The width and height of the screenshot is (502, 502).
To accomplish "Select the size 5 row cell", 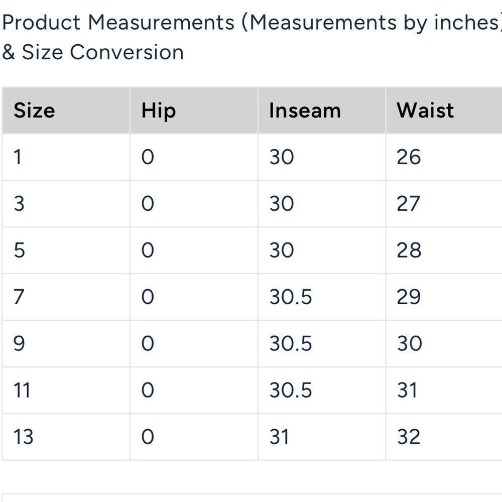I will tap(66, 250).
